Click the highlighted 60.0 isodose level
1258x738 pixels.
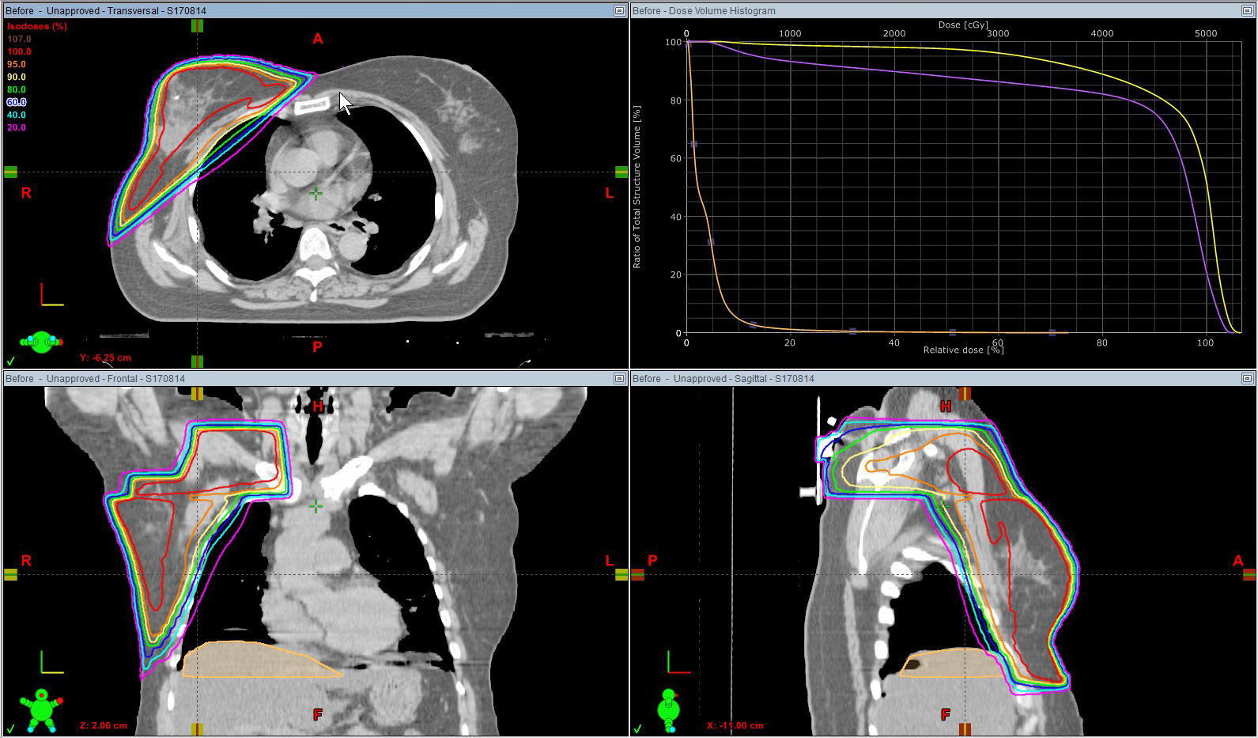[x=17, y=102]
